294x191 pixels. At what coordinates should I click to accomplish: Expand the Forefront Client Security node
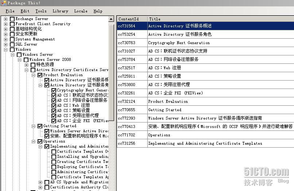[5, 24]
